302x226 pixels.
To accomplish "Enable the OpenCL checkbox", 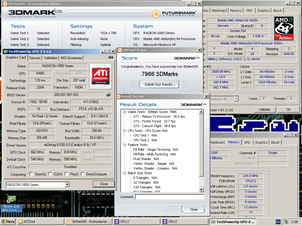I will 31,174.
